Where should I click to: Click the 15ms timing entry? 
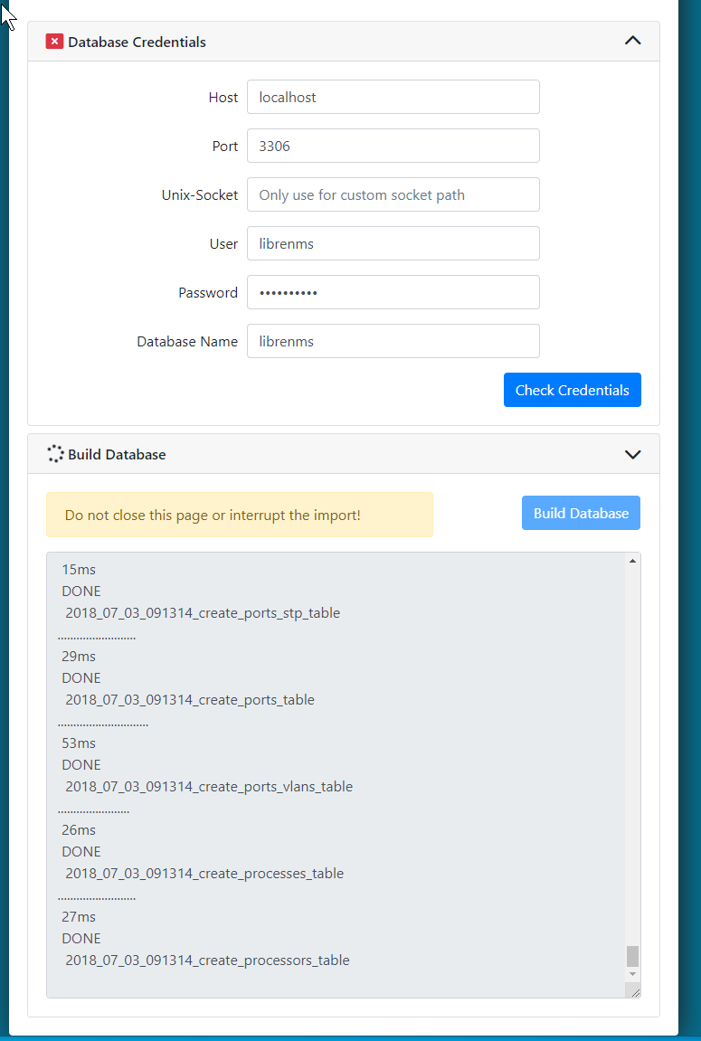point(79,569)
